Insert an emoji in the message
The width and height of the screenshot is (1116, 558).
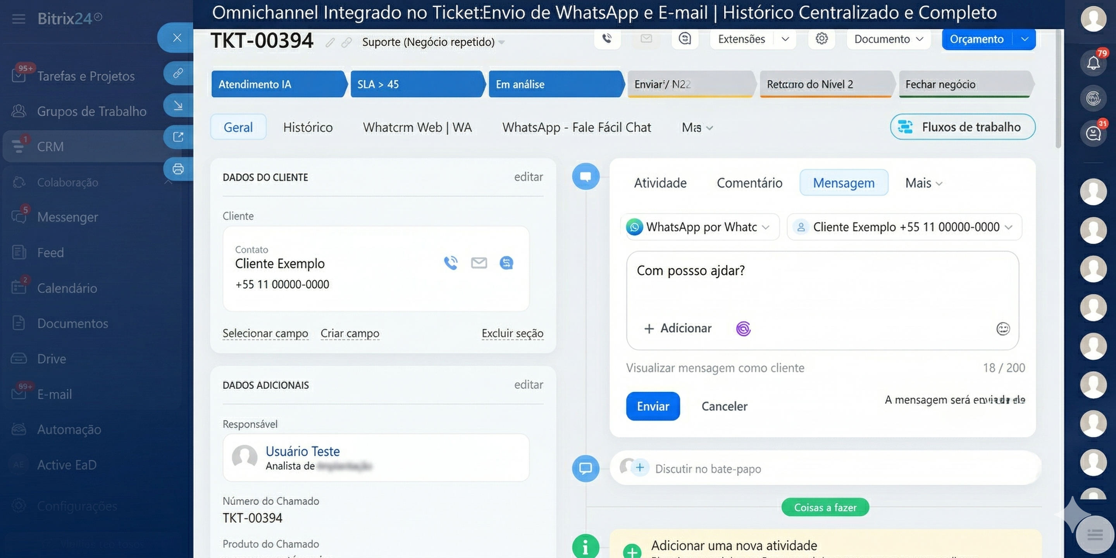(x=1002, y=329)
